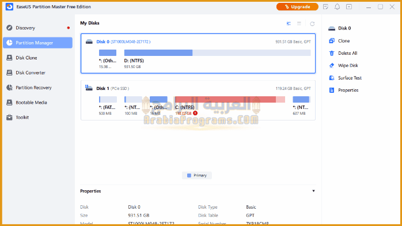
Task: Click the Disk 0 title text
Action: 103,42
